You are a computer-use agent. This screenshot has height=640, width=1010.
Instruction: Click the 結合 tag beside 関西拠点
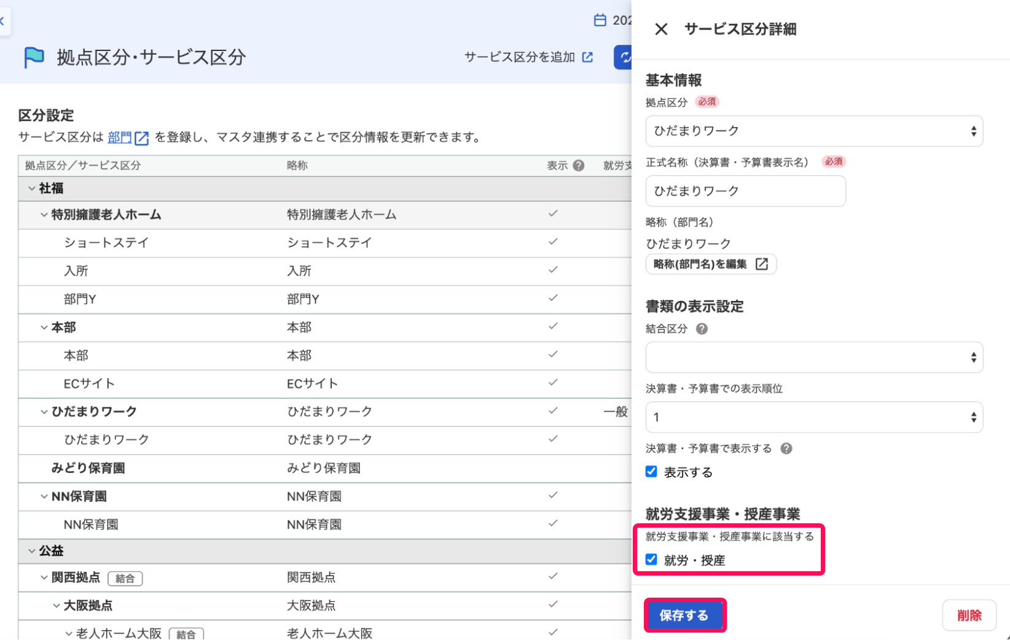125,579
